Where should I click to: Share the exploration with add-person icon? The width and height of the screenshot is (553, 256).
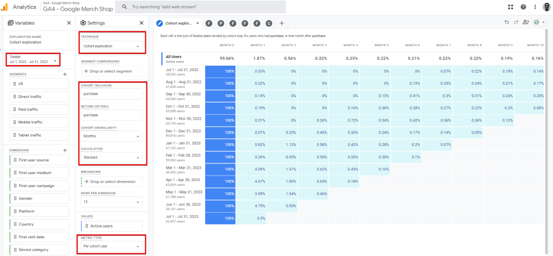point(526,22)
